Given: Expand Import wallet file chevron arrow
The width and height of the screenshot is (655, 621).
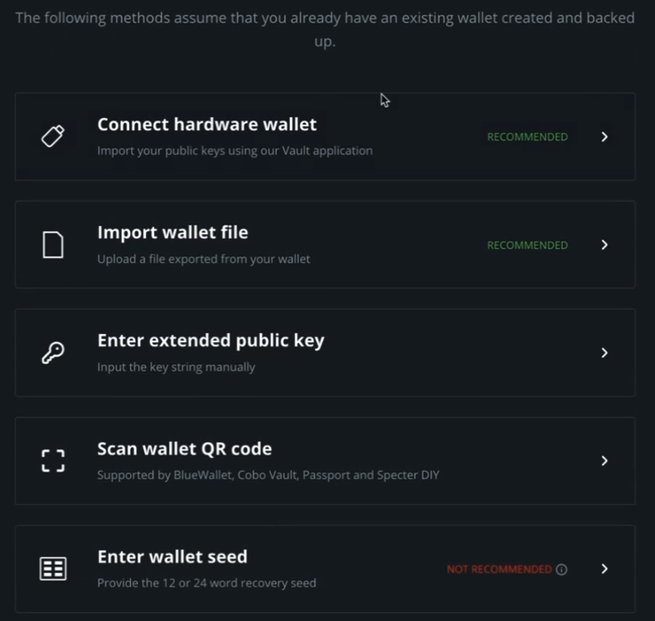Looking at the screenshot, I should [x=604, y=245].
